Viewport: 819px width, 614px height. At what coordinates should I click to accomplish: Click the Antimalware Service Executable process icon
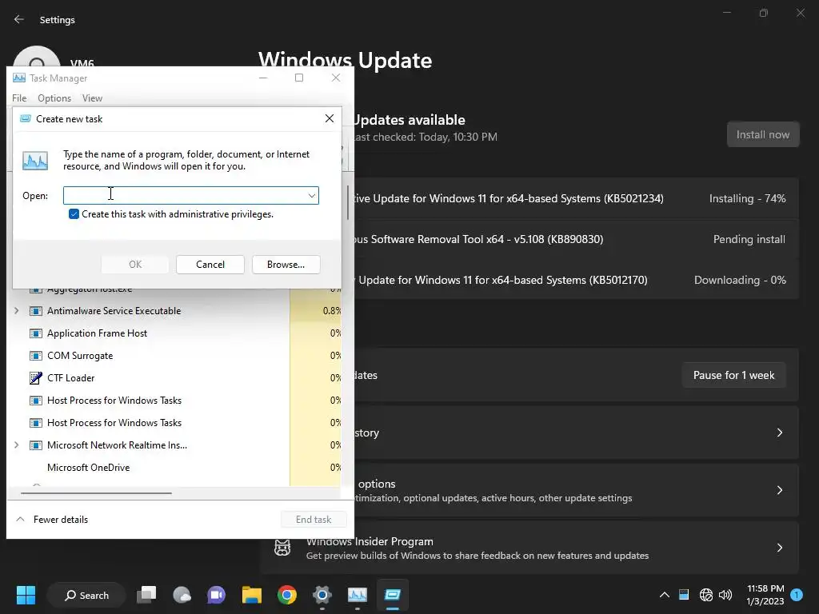[x=35, y=311]
